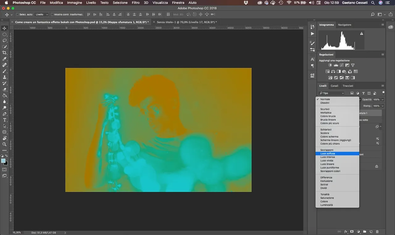
Task: Open the Tipo layer filter dropdown
Action: (x=332, y=93)
